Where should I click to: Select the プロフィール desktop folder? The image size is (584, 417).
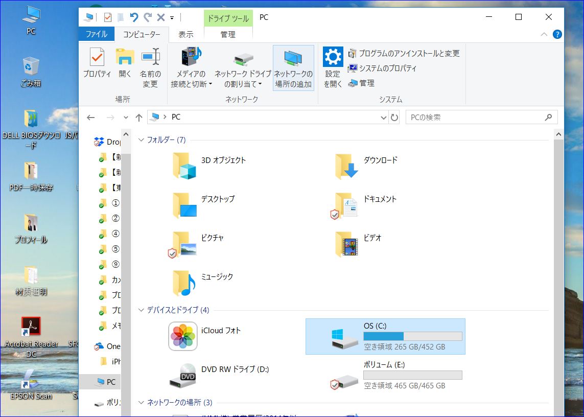click(x=31, y=229)
